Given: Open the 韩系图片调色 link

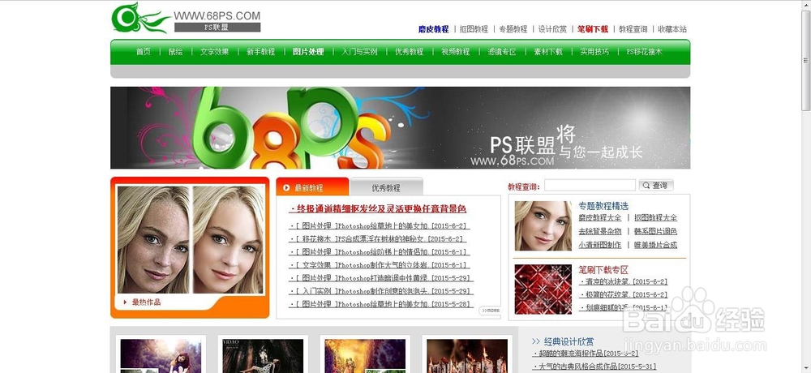Looking at the screenshot, I should [656, 231].
